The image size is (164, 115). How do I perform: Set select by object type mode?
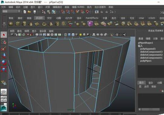point(49,12)
